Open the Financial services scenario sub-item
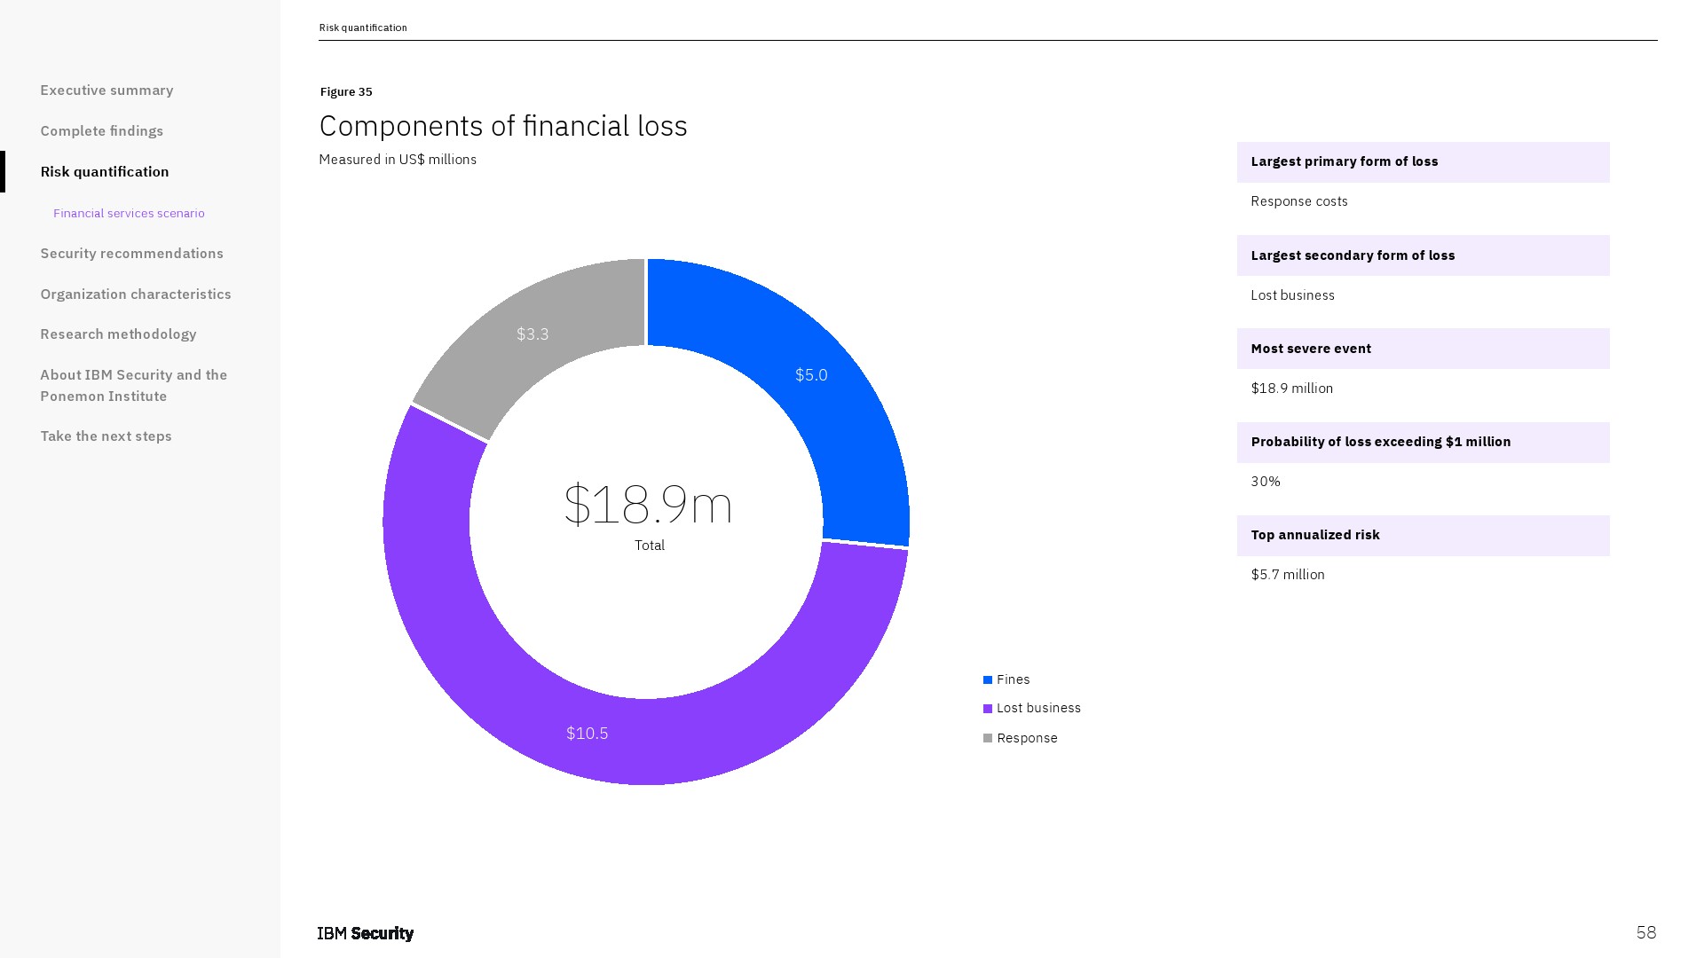Screen dimensions: 1704x958 click(x=129, y=214)
